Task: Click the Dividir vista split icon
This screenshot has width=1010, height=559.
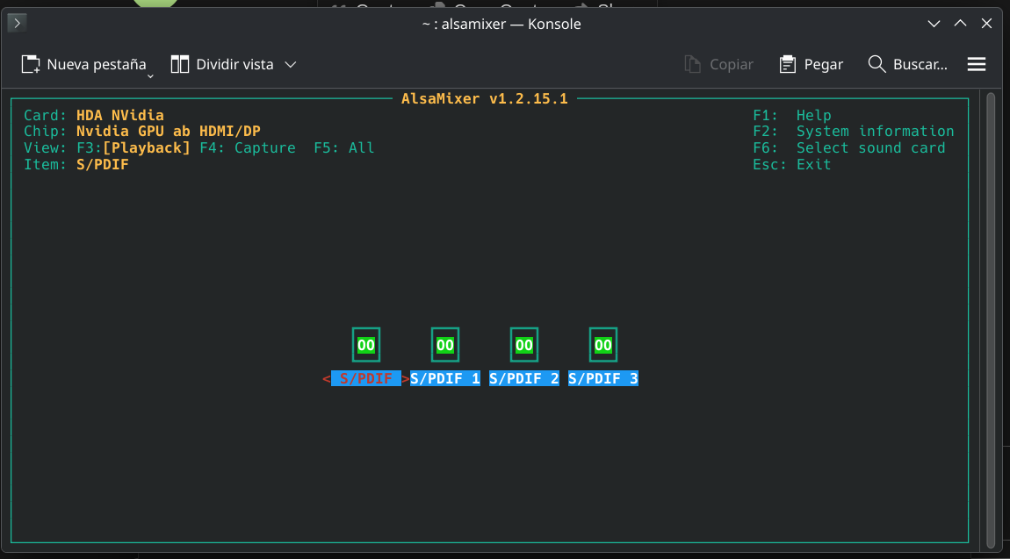Action: [x=180, y=64]
